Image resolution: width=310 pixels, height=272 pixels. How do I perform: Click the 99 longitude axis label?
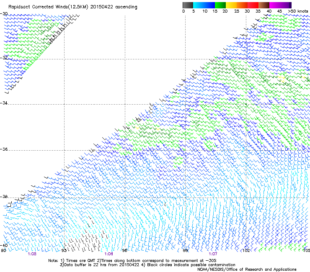pyautogui.click(x=185, y=251)
